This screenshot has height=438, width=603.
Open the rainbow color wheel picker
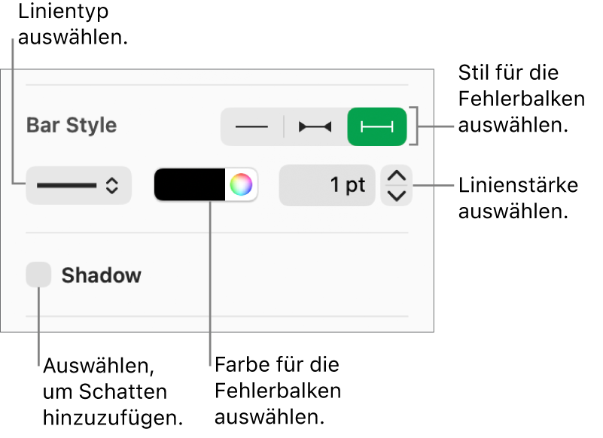[x=241, y=184]
